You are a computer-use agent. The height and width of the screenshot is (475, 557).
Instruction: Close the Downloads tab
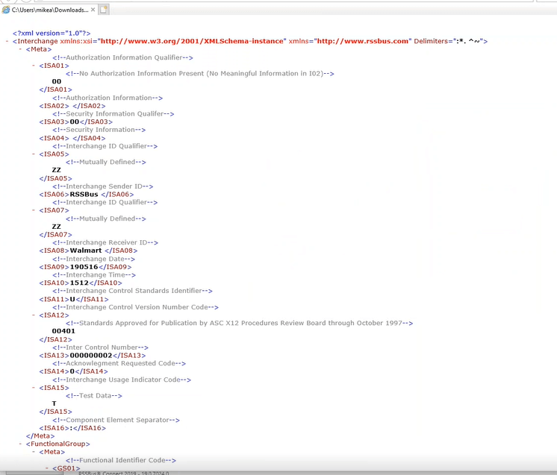click(93, 10)
